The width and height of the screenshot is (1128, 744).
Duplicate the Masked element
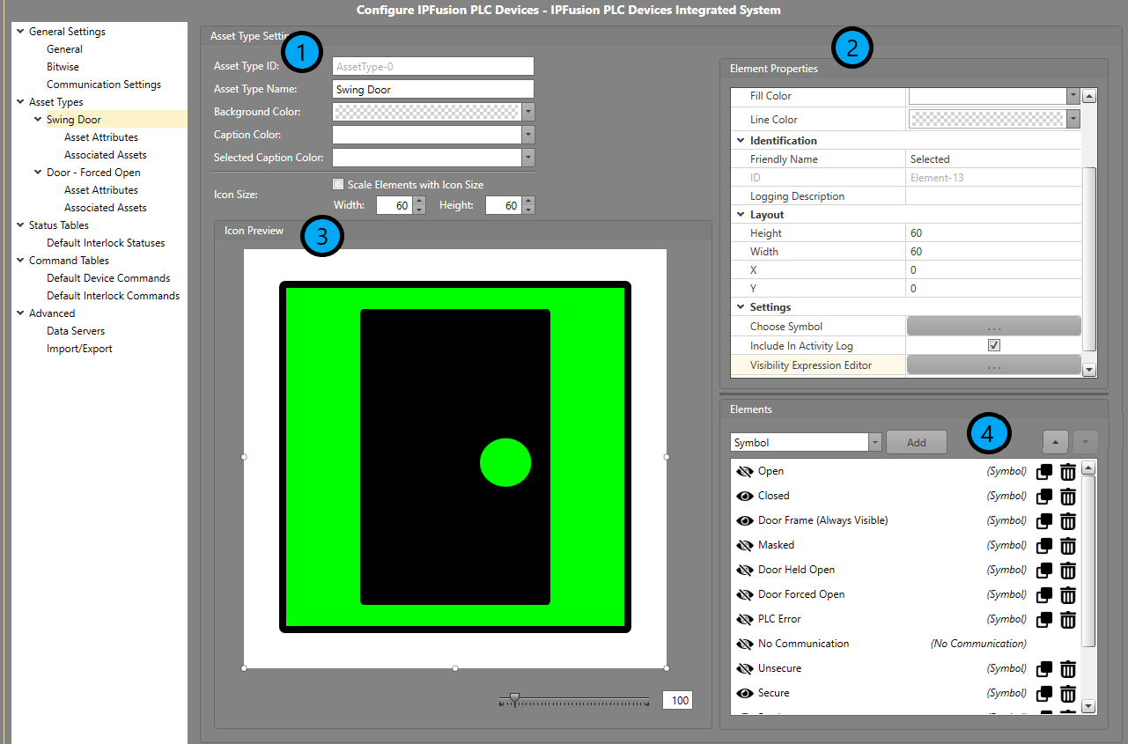1044,546
